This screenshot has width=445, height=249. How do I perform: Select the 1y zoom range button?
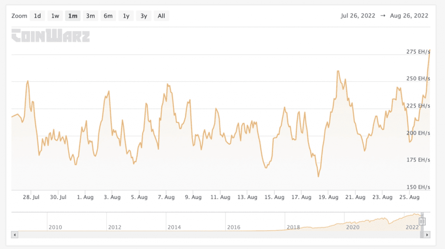(126, 16)
